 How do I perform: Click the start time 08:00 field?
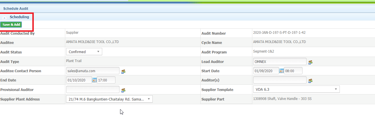(x=293, y=71)
